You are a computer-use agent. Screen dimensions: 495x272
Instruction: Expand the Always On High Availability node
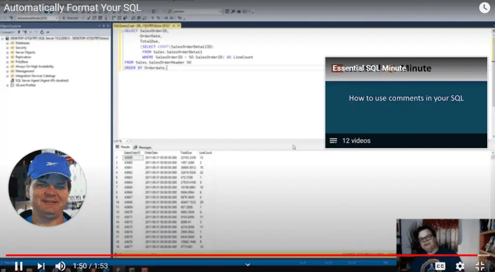7,67
